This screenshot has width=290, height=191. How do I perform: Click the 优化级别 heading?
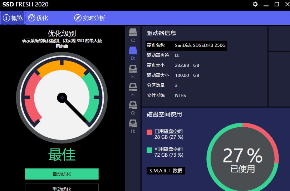[x=62, y=34]
